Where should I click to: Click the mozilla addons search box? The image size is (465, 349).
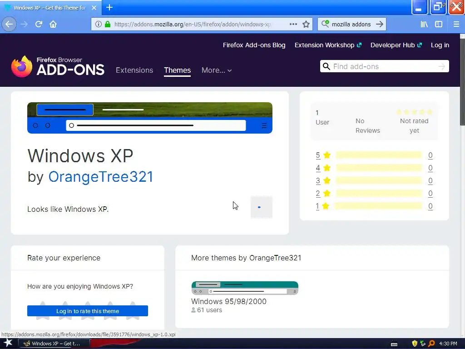click(351, 25)
